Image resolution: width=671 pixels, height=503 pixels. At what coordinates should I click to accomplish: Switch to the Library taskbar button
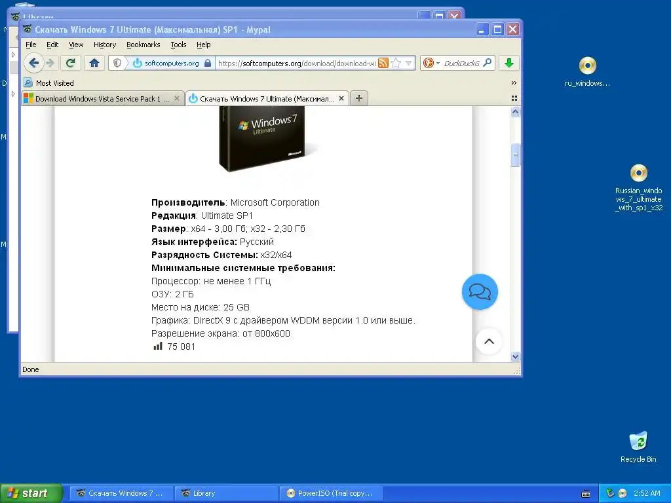coord(225,493)
